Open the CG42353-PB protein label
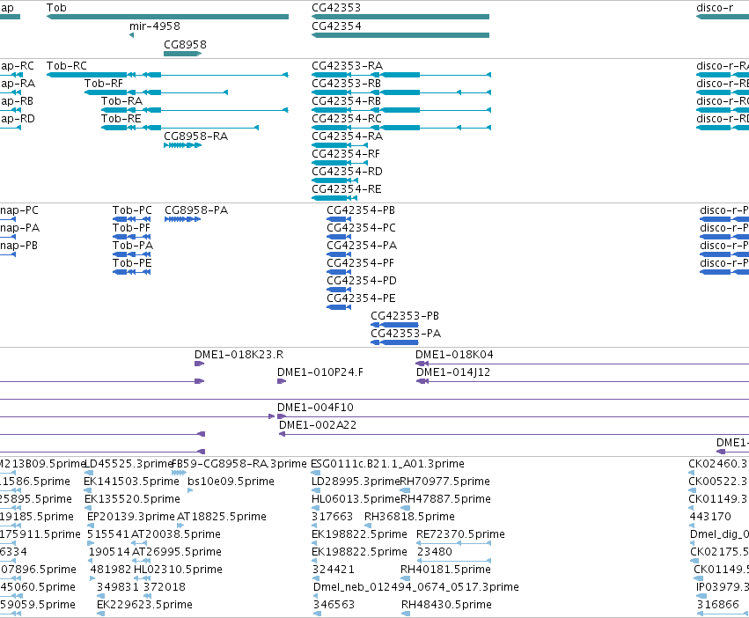749x618 pixels. (405, 316)
